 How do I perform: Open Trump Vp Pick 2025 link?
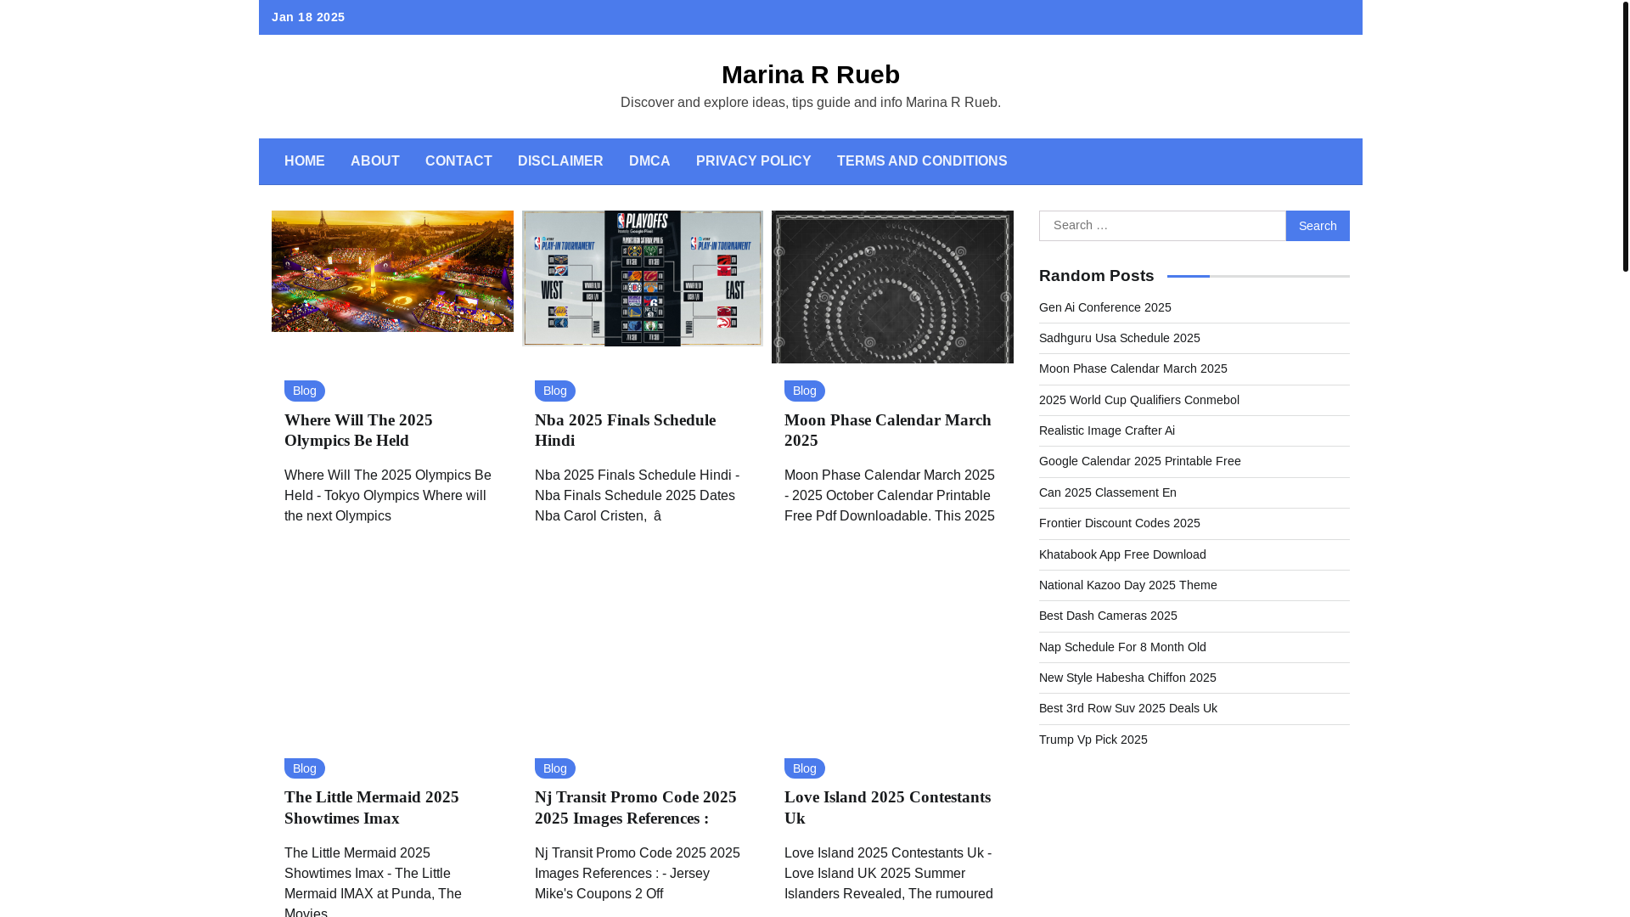click(1093, 740)
